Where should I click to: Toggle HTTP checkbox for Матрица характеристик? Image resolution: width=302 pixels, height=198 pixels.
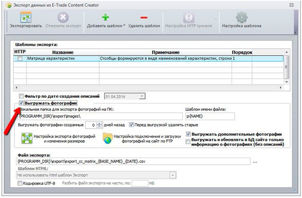[20, 58]
